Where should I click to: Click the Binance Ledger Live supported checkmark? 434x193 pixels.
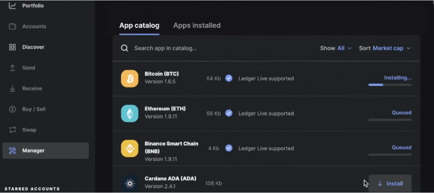click(x=229, y=149)
